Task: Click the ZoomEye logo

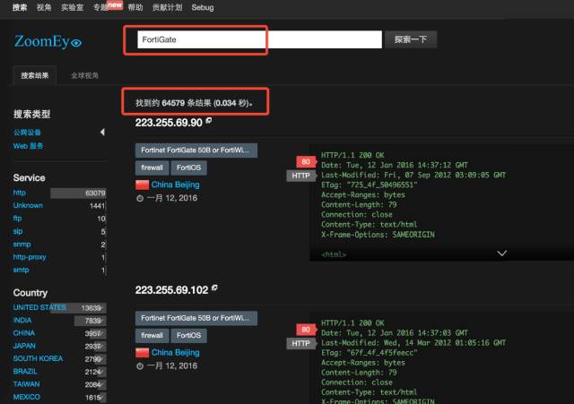Action: click(x=48, y=42)
